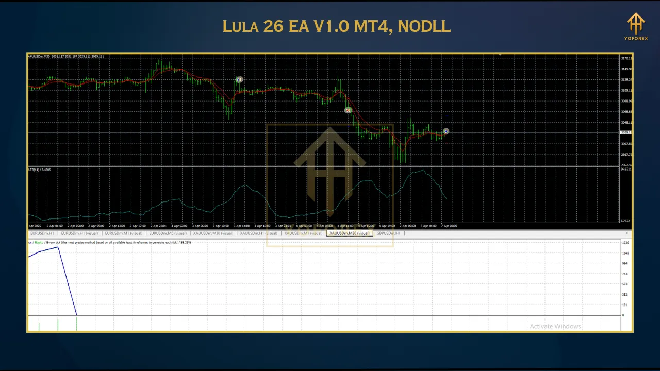Click the chart tabs scroll arrow
660x371 pixels.
626,233
